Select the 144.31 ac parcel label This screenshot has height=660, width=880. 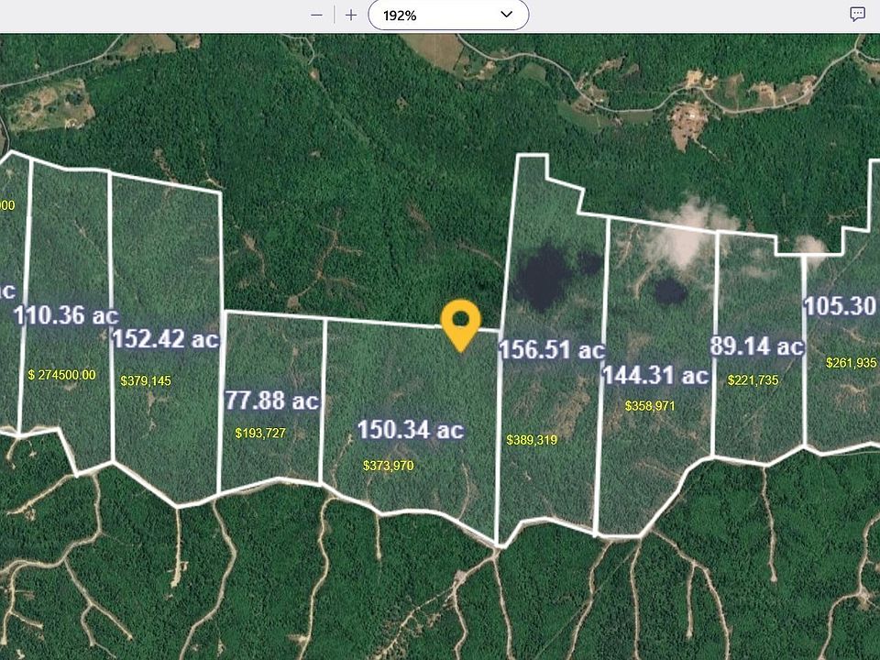click(x=656, y=374)
